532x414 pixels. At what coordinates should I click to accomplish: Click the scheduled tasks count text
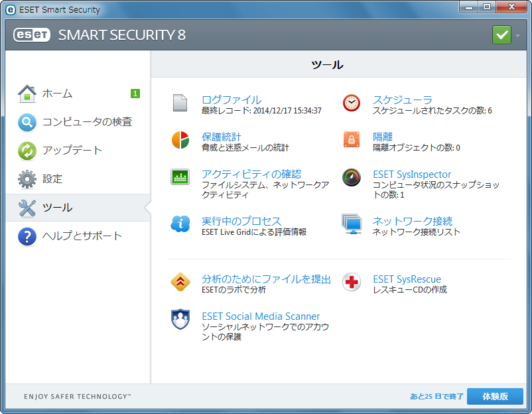point(432,111)
